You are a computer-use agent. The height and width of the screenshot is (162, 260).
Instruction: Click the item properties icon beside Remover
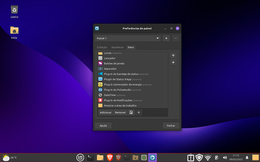(x=131, y=112)
